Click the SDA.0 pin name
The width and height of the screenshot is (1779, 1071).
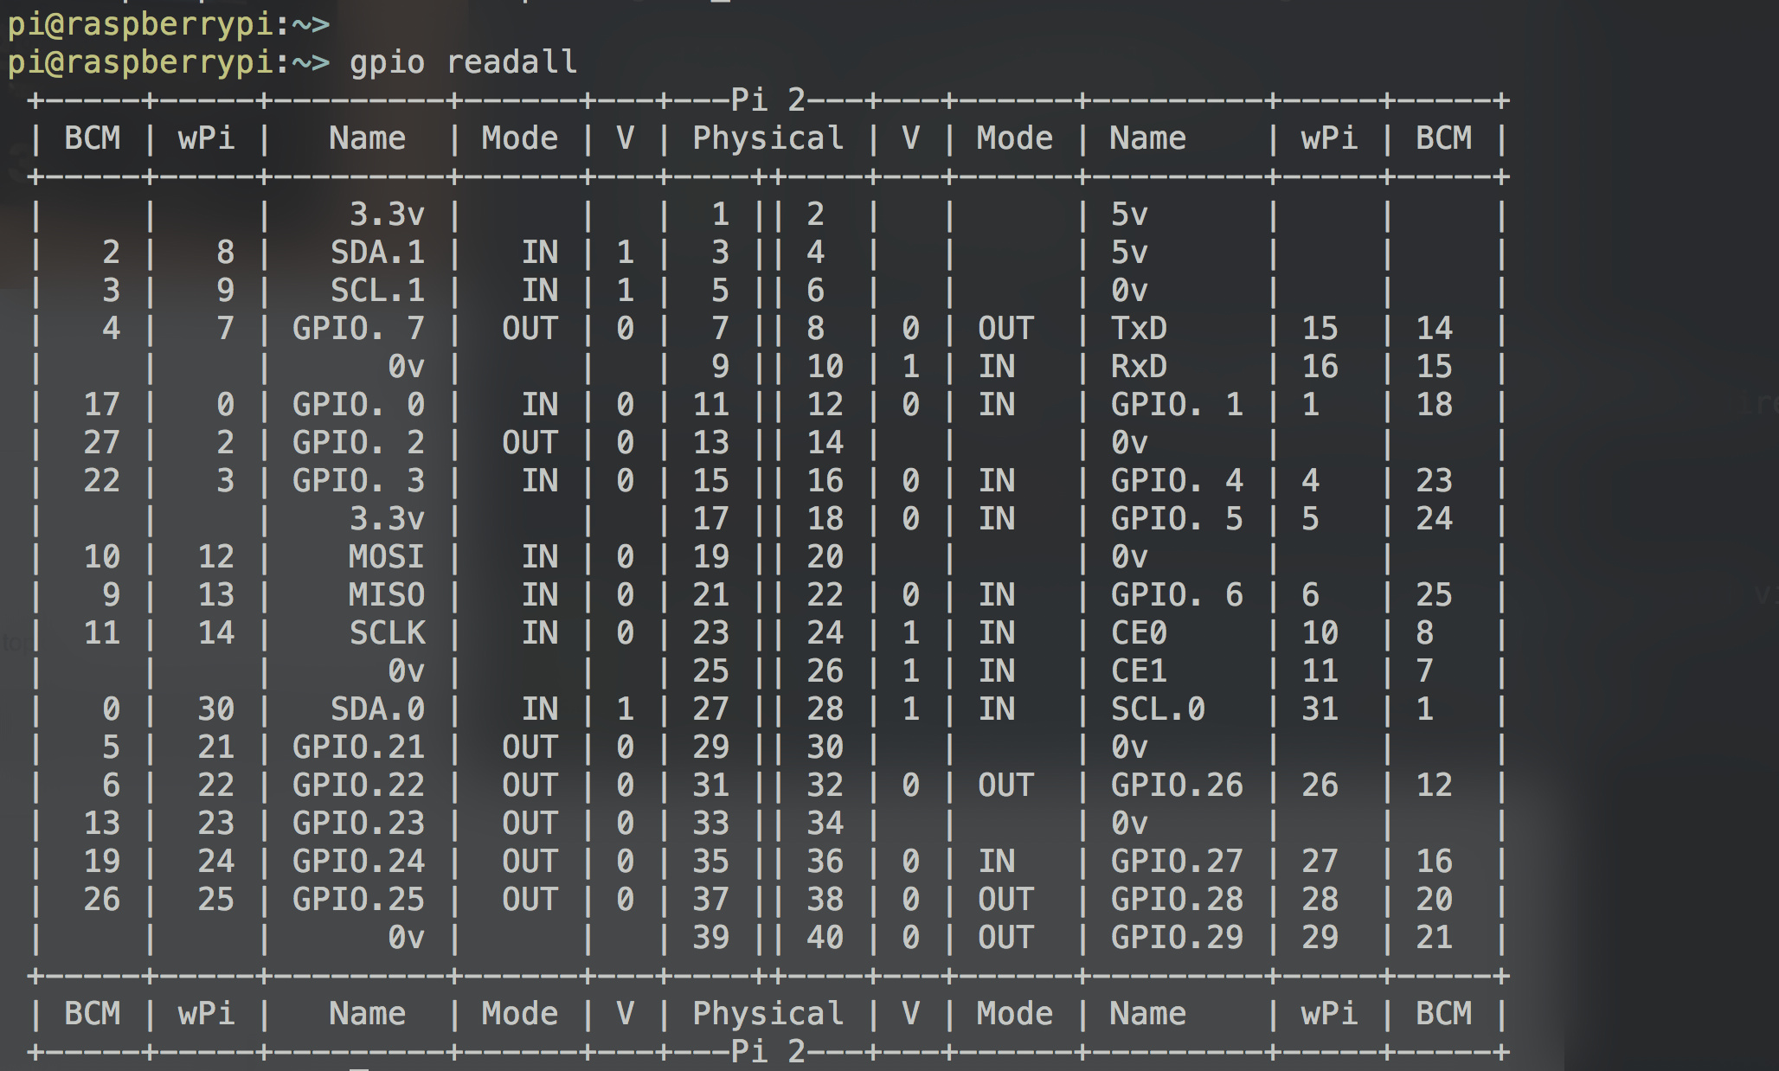(x=377, y=709)
